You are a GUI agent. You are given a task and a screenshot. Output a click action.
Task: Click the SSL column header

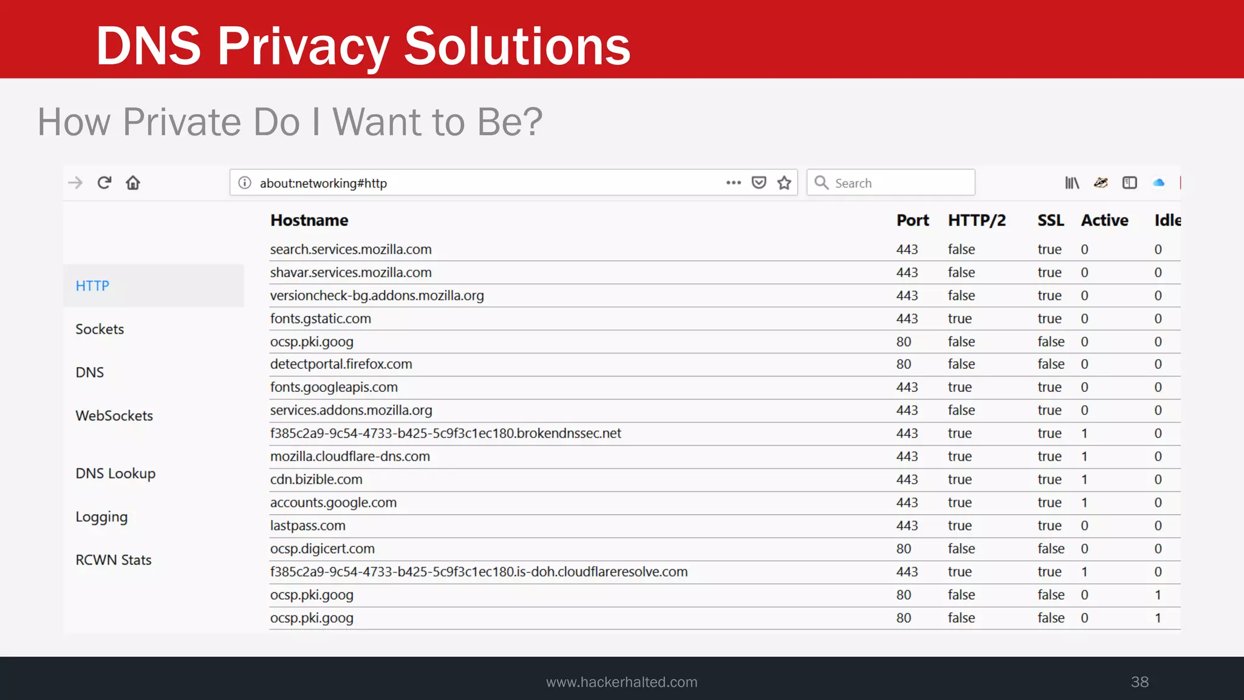[1051, 221]
